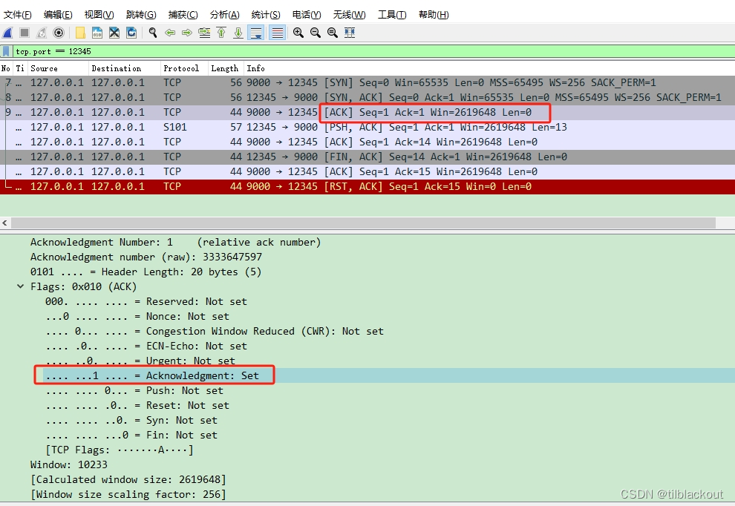Open the 分析(A) menu
Image resolution: width=735 pixels, height=506 pixels.
click(x=225, y=15)
